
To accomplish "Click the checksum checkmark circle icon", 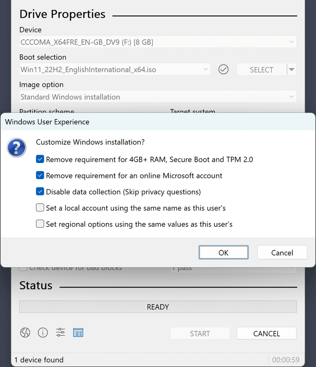I will [x=224, y=70].
